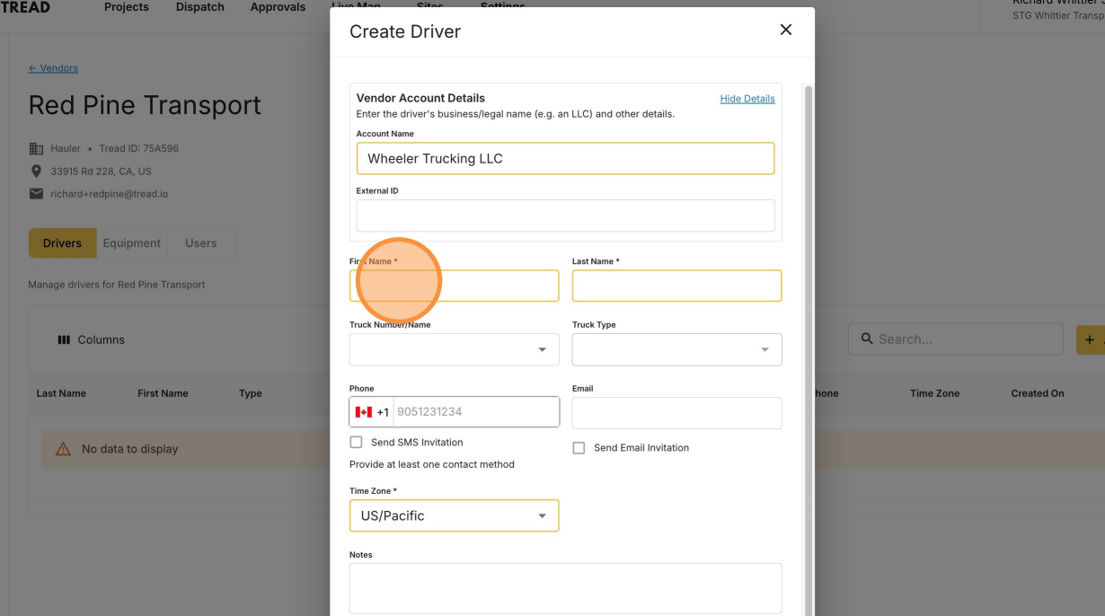Viewport: 1105px width, 616px height.
Task: Switch to the Users tab
Action: coord(201,243)
